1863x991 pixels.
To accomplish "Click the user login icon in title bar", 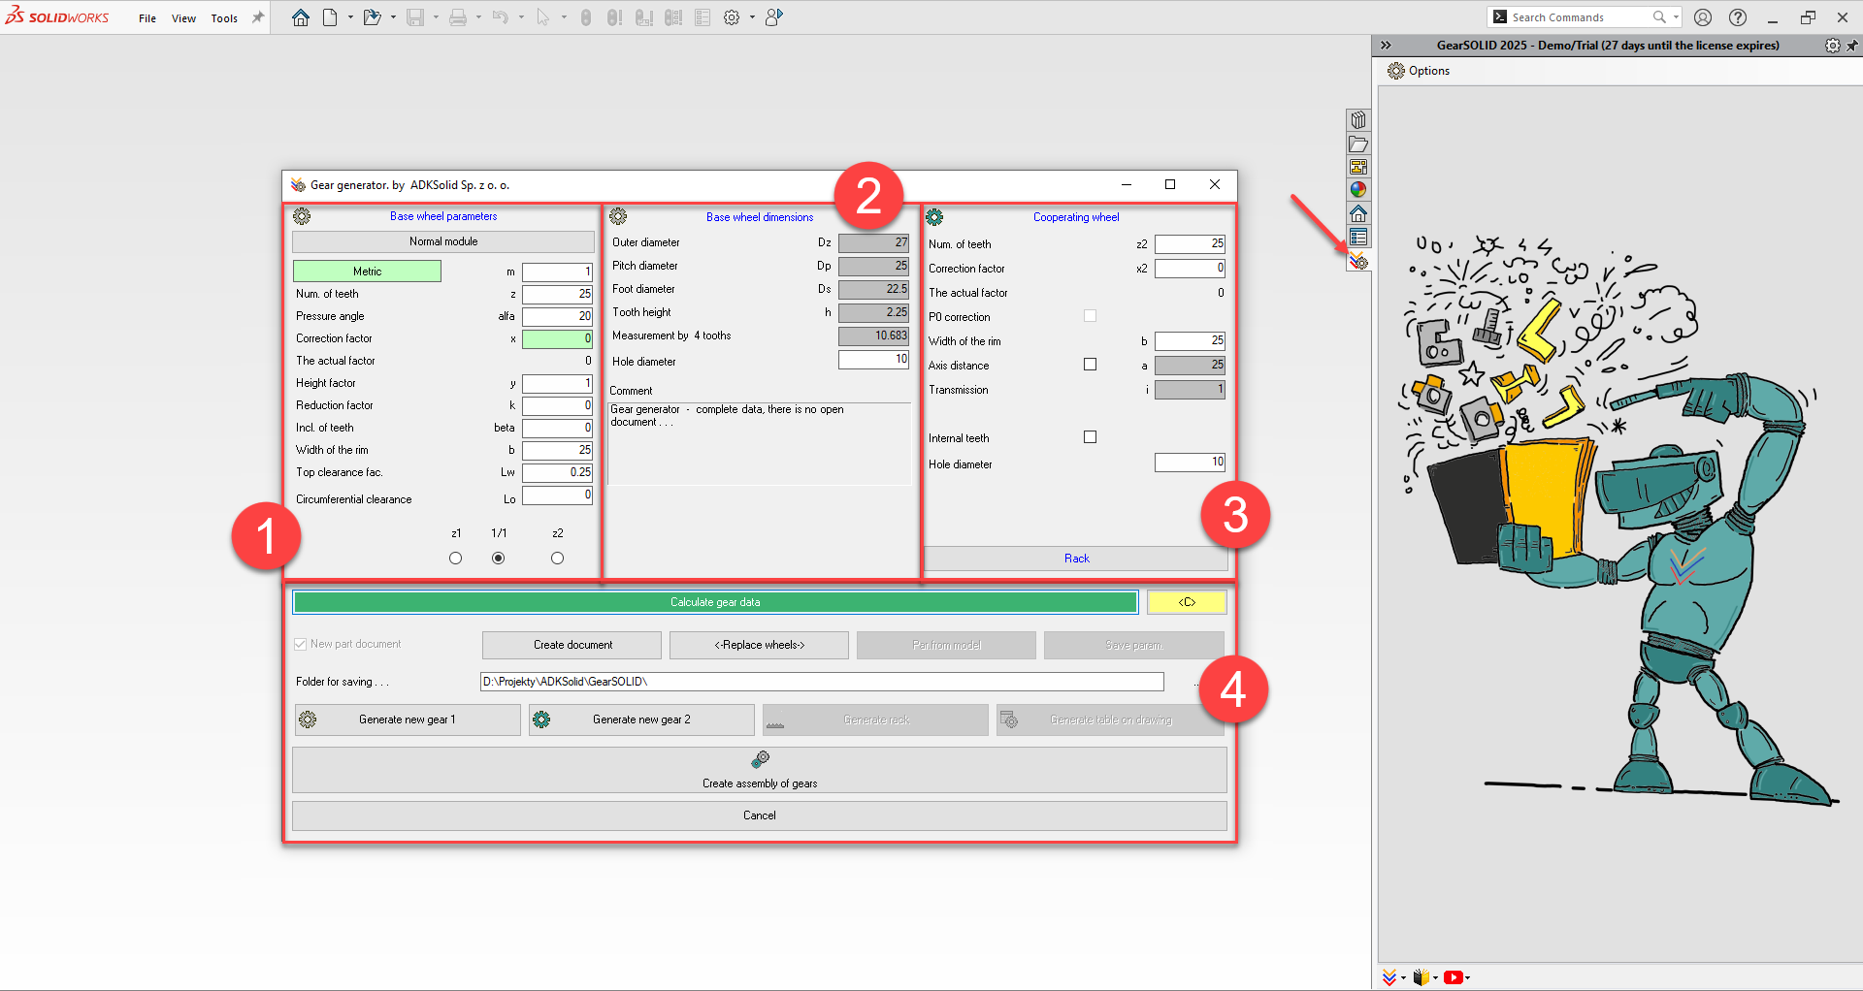I will click(x=1702, y=17).
